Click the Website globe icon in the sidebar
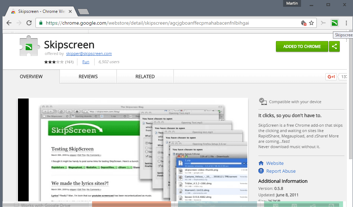Image resolution: width=353 pixels, height=207 pixels. pos(261,163)
